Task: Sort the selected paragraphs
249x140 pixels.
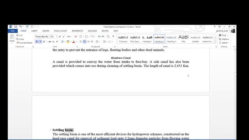Action: [x=108, y=37]
